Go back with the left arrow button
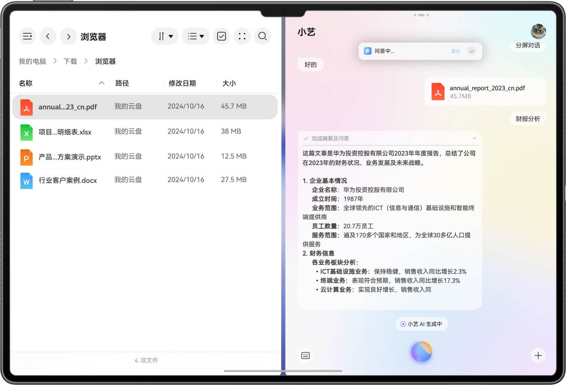 coord(48,36)
